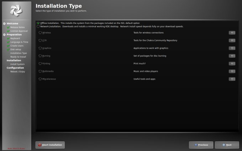Screen dimensions: 242x151
Task: Click the gear icon beside Preparation
Action: tap(4, 35)
